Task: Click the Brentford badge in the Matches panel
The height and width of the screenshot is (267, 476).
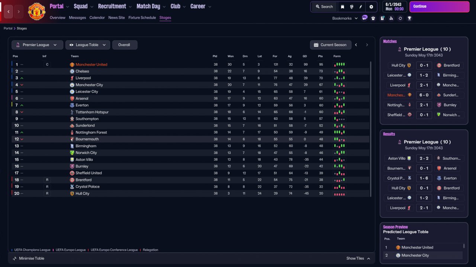Action: tap(439, 65)
